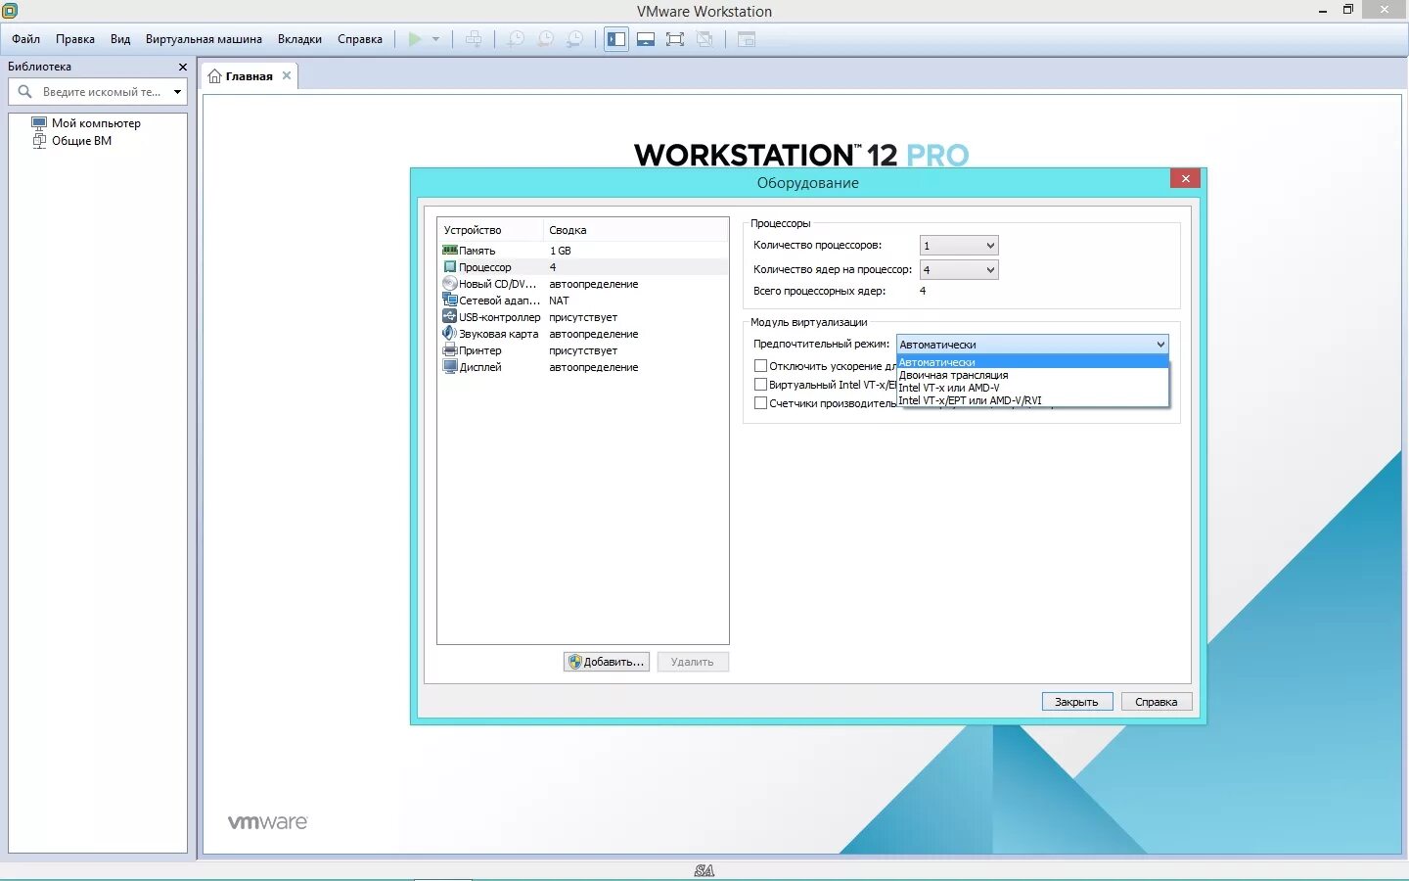
Task: Toggle Отключить ускорение checkbox
Action: pyautogui.click(x=760, y=366)
